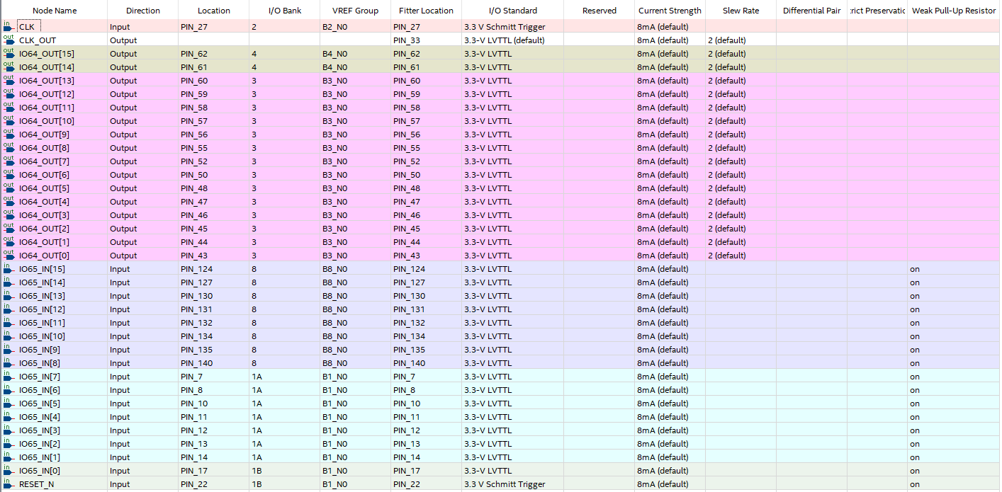This screenshot has width=1002, height=492.
Task: Click the VREF Group column header
Action: pyautogui.click(x=356, y=11)
